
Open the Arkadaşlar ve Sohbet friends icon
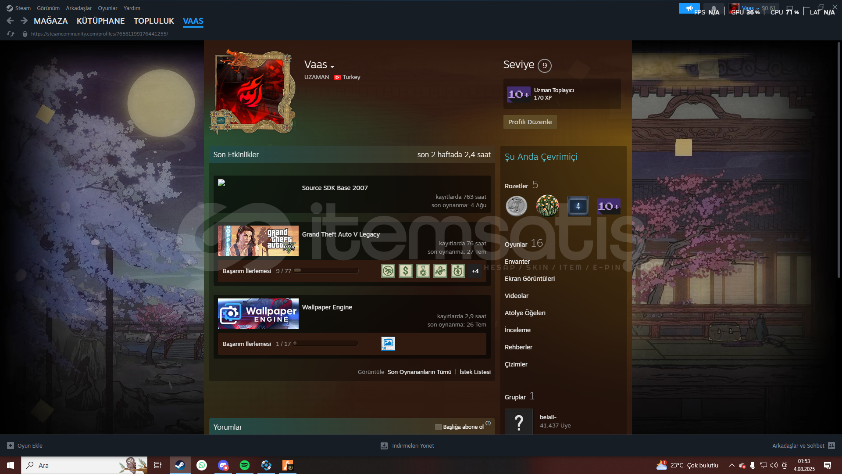831,445
